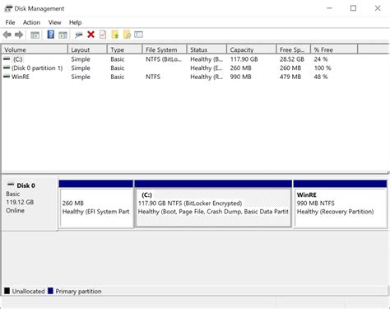390x309 pixels.
Task: Click the Forward arrow toolbar icon
Action: click(x=19, y=35)
